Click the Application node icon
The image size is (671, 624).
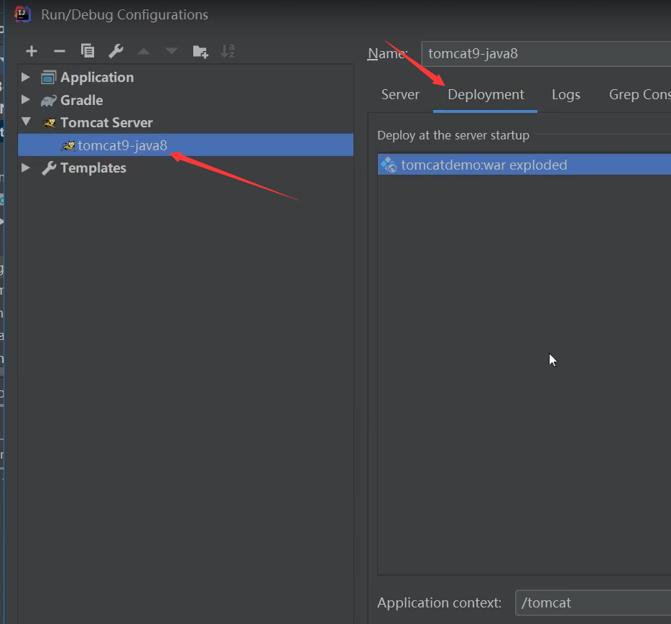tap(48, 78)
